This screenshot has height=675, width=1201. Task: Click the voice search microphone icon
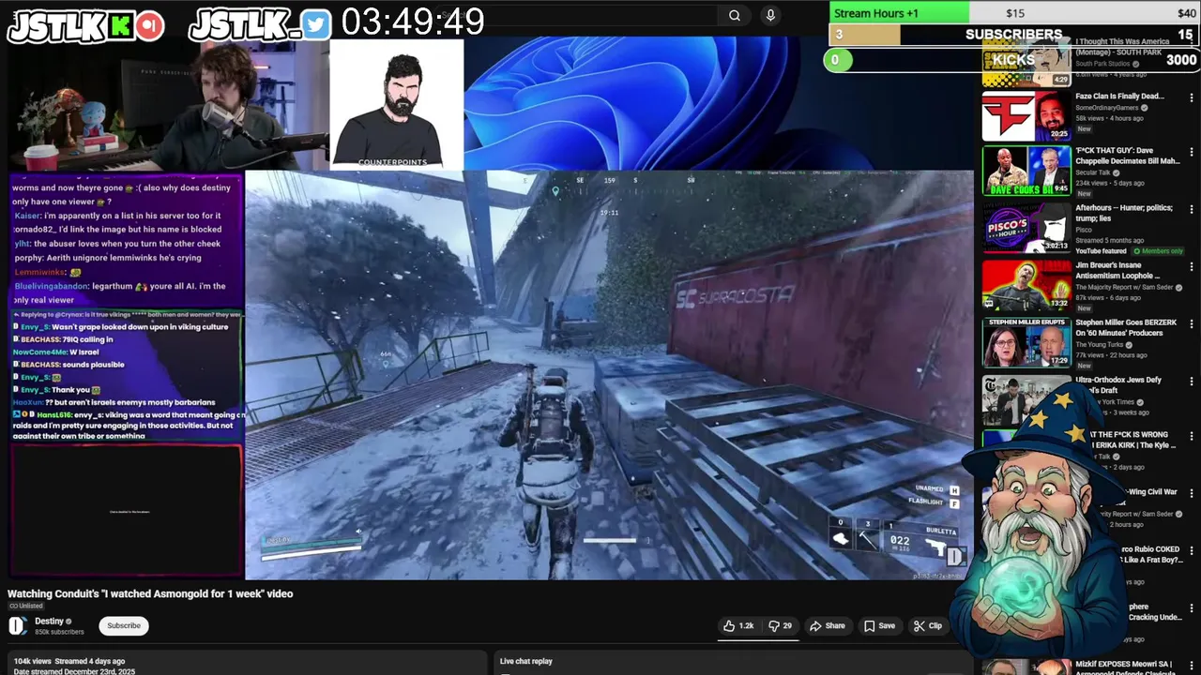click(770, 15)
